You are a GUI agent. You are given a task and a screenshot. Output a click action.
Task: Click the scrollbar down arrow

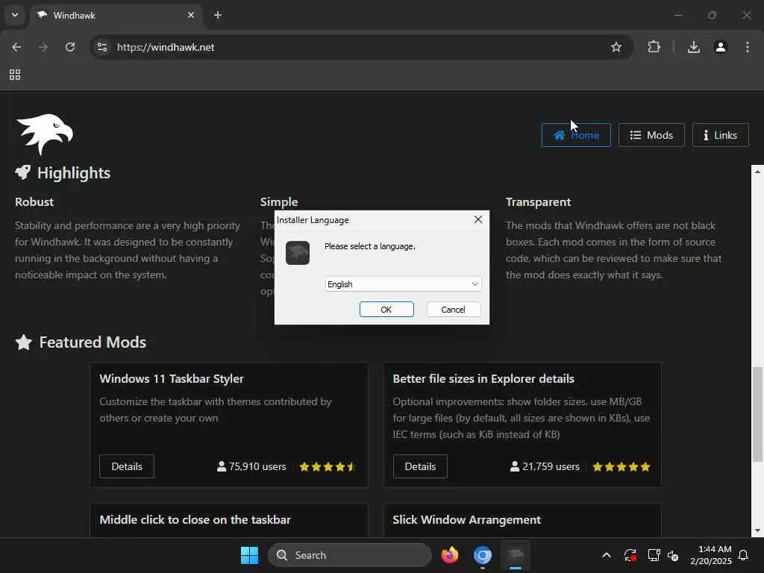757,530
